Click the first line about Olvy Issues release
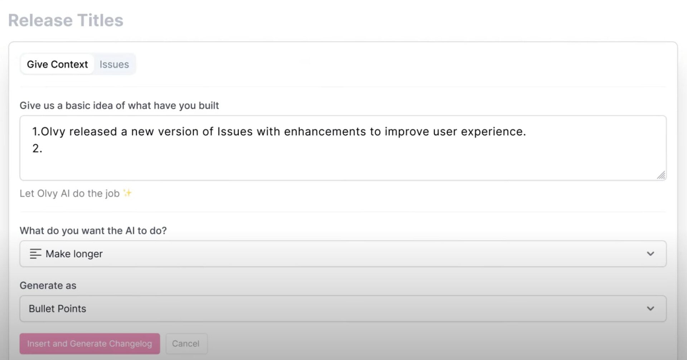687x360 pixels. 279,131
